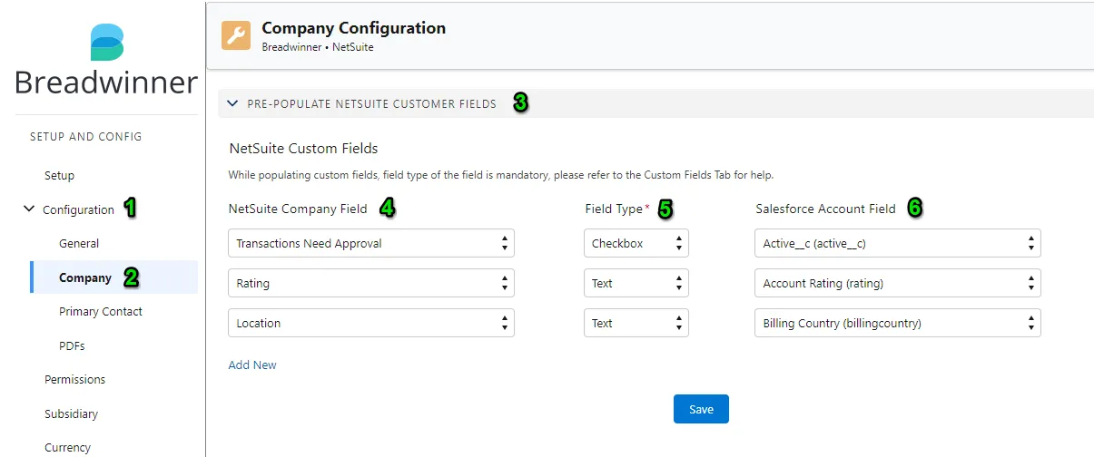The width and height of the screenshot is (1094, 457).
Task: Open the Rating company field dropdown
Action: [x=371, y=283]
